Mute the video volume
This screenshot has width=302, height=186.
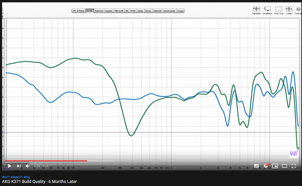(28, 166)
